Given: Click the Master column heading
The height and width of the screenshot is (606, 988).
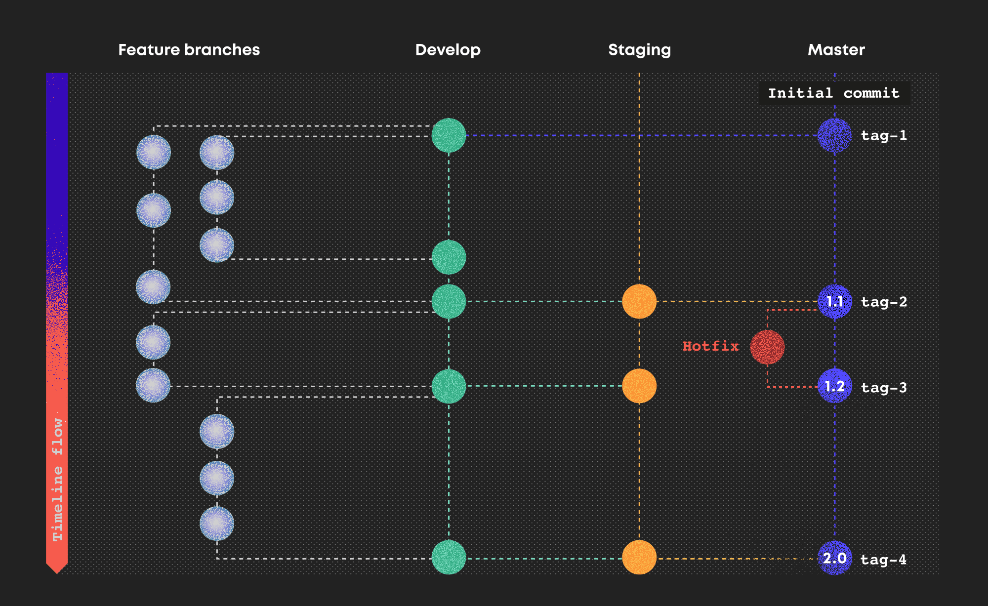Looking at the screenshot, I should [836, 50].
